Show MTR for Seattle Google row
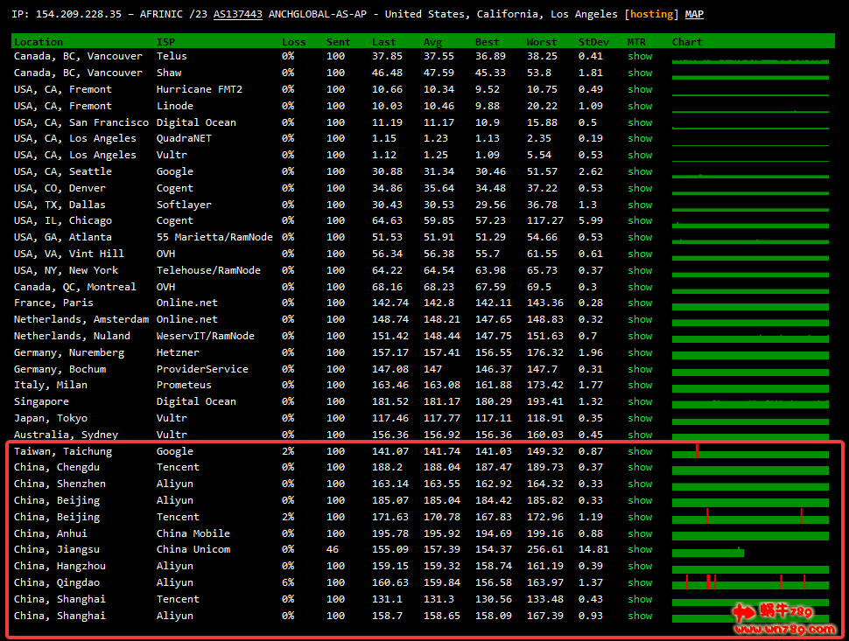 pos(640,171)
